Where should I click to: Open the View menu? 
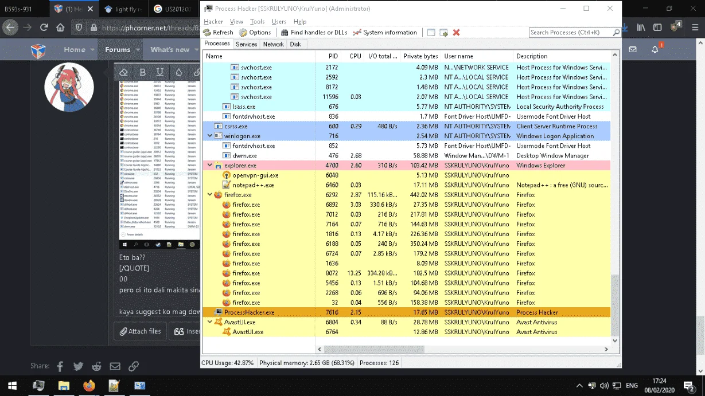pyautogui.click(x=236, y=21)
